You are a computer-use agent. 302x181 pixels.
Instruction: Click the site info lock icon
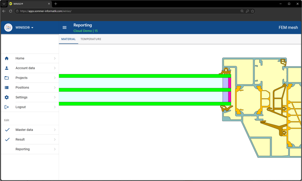point(17,11)
